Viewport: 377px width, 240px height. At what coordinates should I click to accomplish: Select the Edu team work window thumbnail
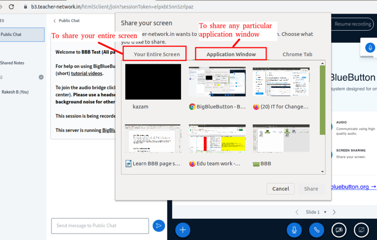click(217, 138)
